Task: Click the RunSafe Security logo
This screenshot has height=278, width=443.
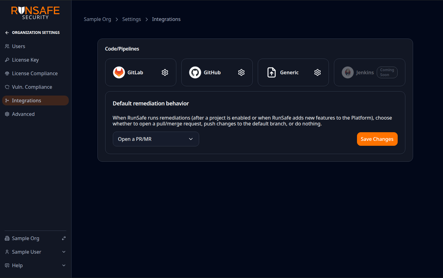Action: (x=35, y=13)
